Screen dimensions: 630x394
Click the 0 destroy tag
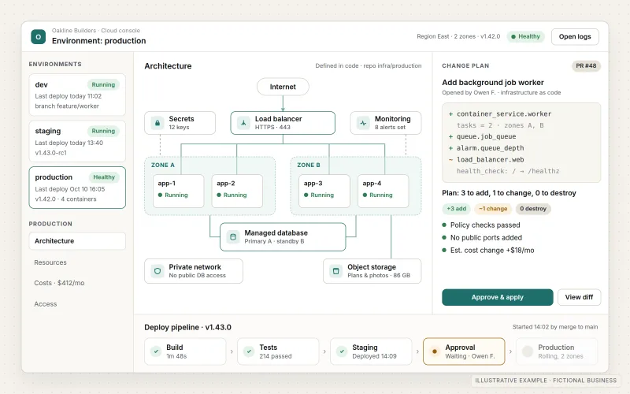(533, 209)
